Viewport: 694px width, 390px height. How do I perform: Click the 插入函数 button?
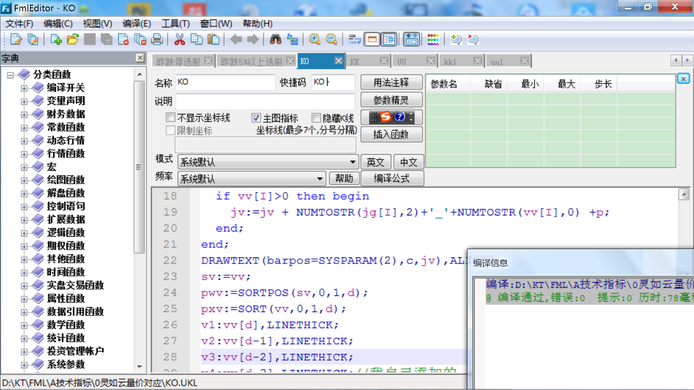[x=391, y=134]
